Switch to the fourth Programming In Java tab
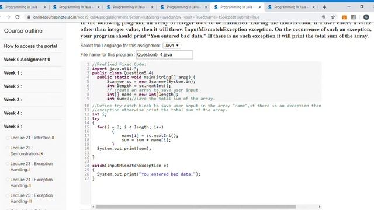This screenshot has width=374, height=210. point(183,7)
